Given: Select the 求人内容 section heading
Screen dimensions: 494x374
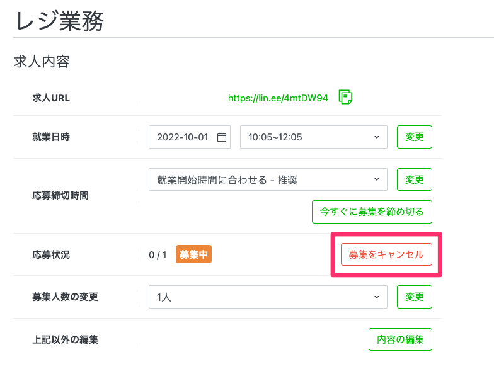Looking at the screenshot, I should pyautogui.click(x=42, y=62).
